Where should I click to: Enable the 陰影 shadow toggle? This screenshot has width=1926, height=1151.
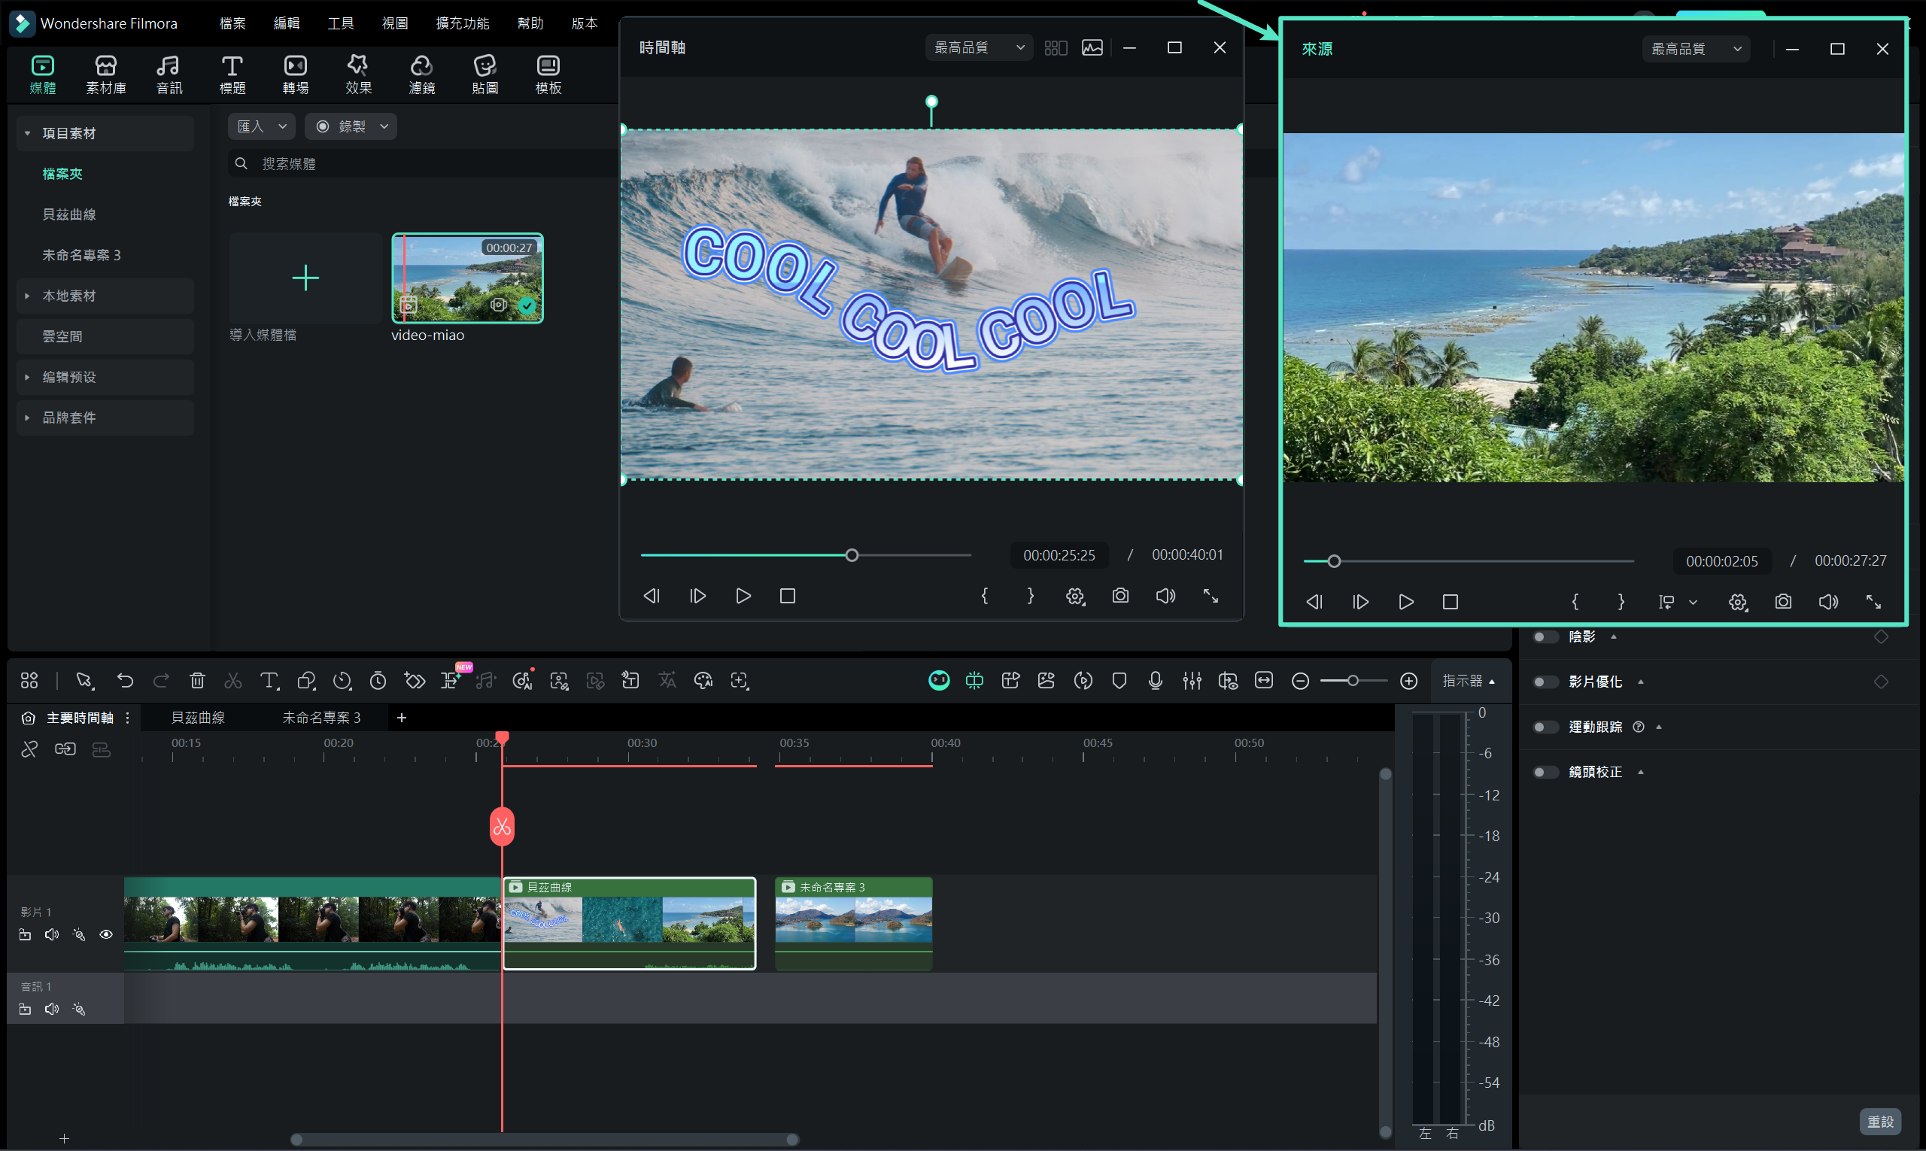tap(1545, 636)
